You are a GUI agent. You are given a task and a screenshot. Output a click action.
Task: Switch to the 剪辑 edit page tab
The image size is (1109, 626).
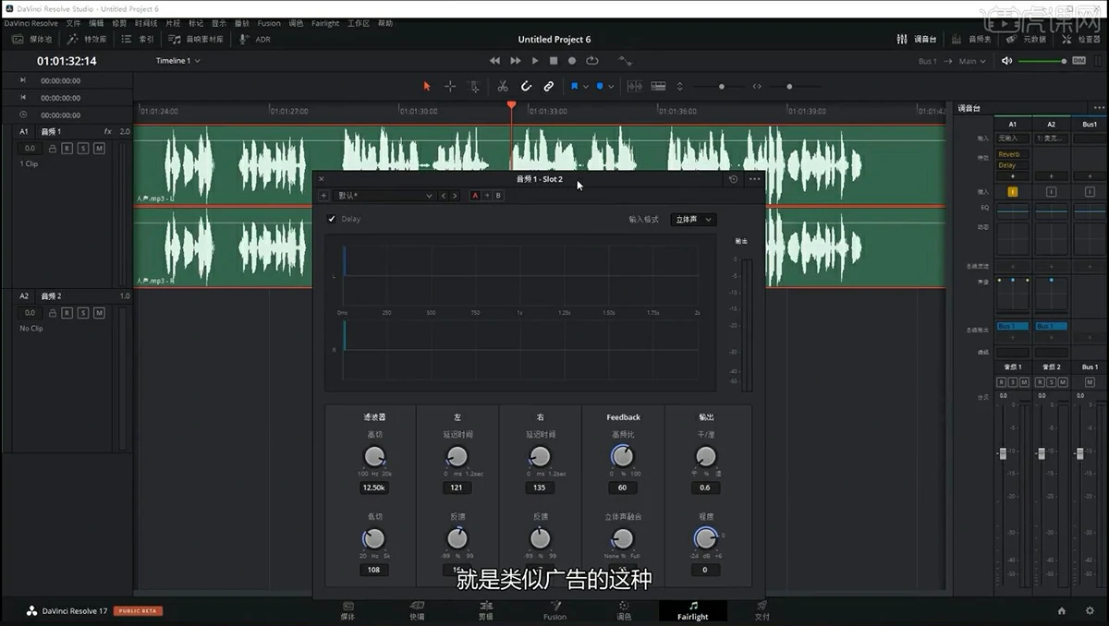coord(485,610)
